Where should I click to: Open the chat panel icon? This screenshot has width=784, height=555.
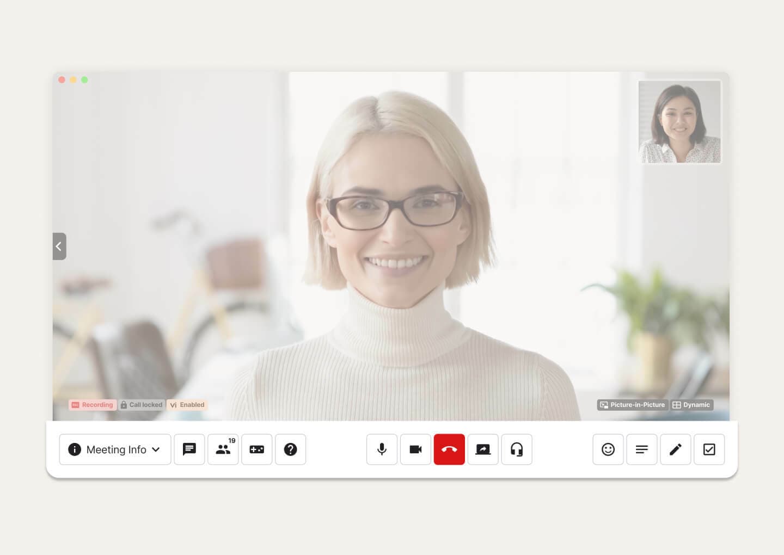pos(189,449)
